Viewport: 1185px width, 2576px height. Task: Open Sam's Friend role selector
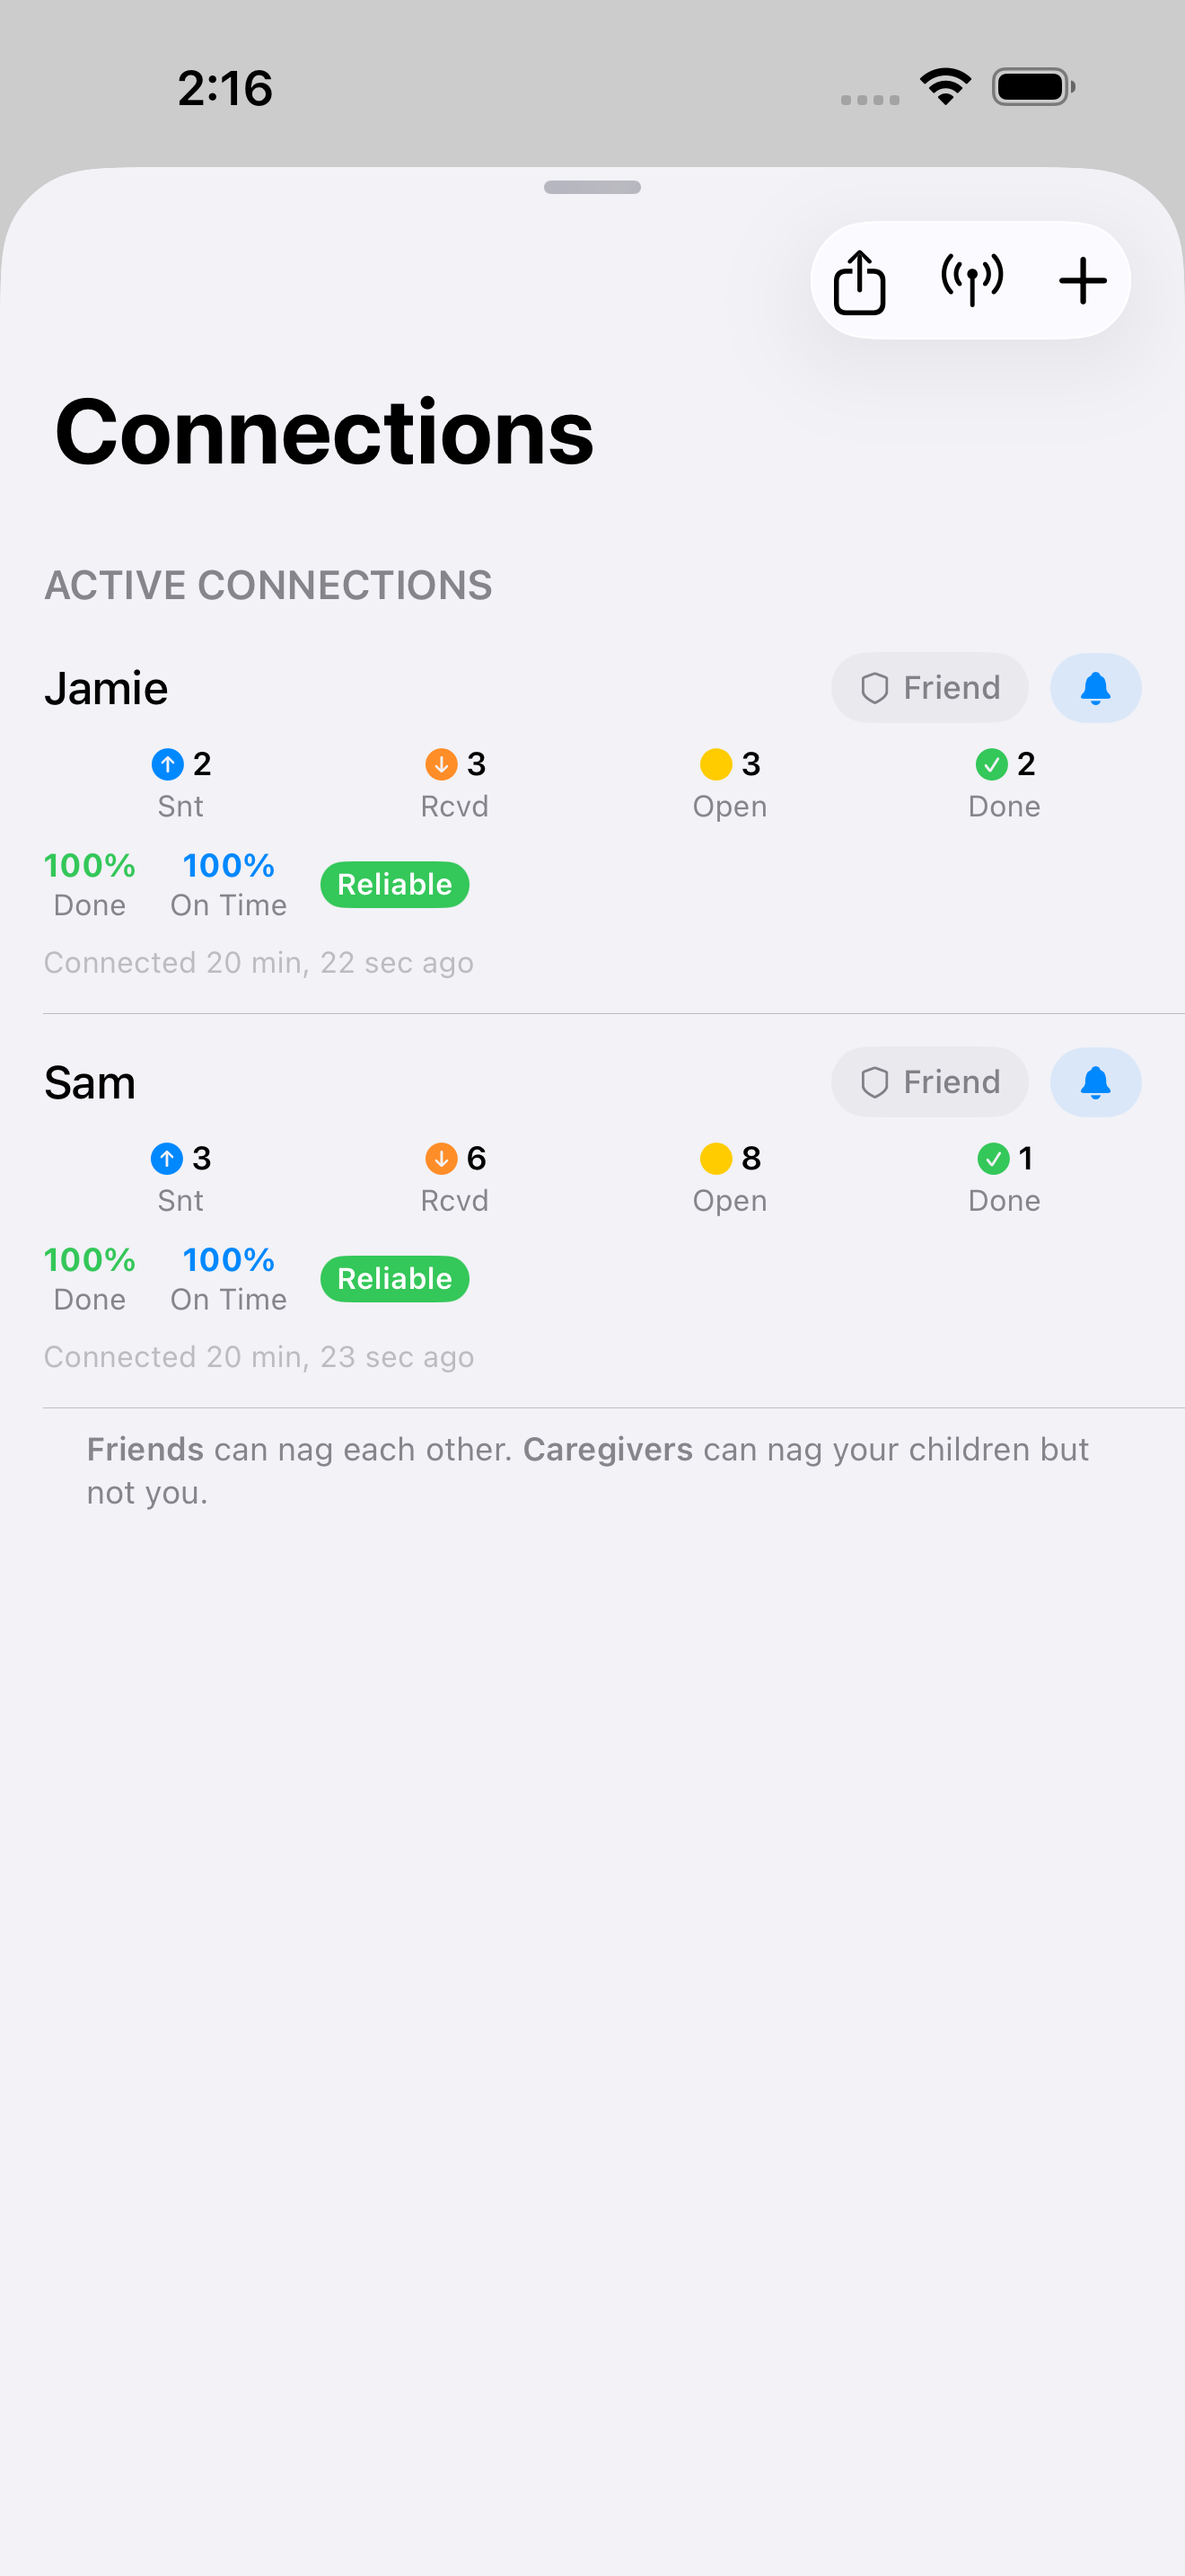[x=929, y=1082]
